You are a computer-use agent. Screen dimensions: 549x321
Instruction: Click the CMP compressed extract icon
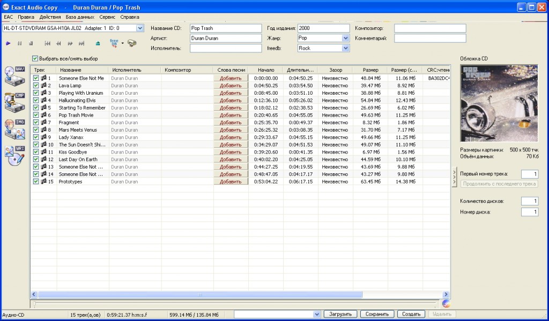click(x=14, y=102)
